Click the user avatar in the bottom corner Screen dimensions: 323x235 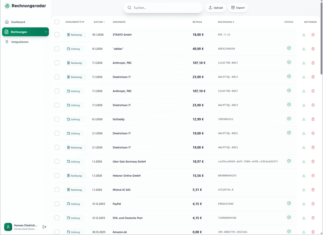pyautogui.click(x=8, y=227)
